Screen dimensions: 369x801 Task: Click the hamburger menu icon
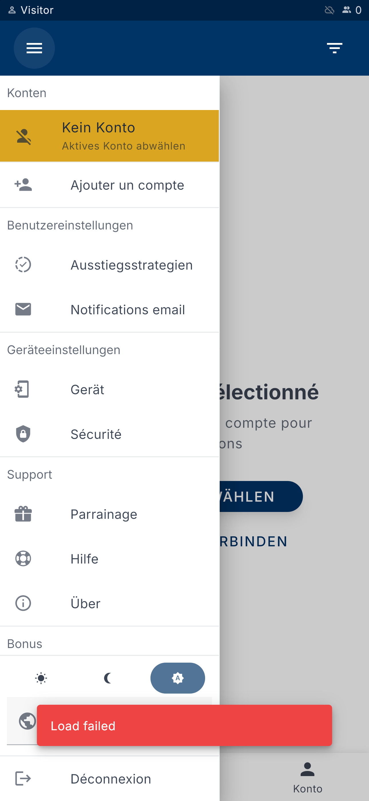point(34,48)
